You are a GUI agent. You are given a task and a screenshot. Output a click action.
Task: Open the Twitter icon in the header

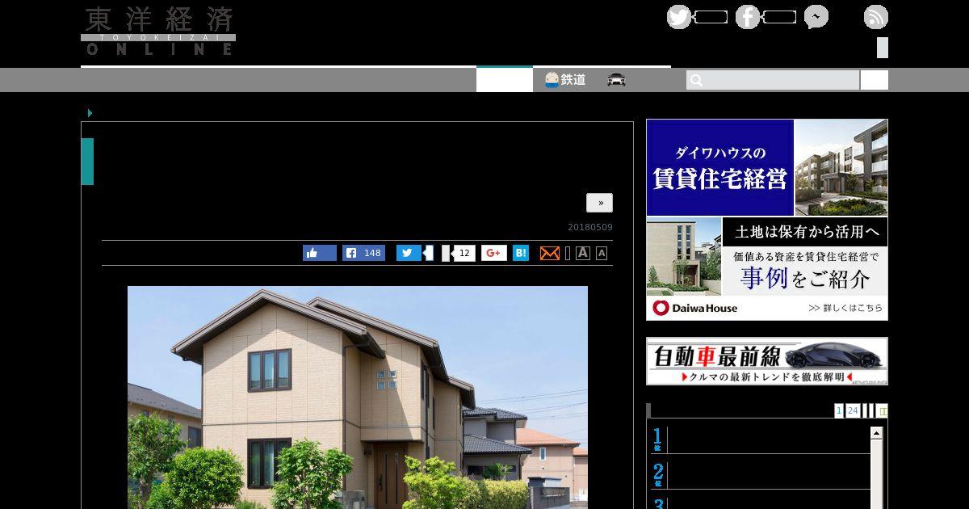point(679,17)
